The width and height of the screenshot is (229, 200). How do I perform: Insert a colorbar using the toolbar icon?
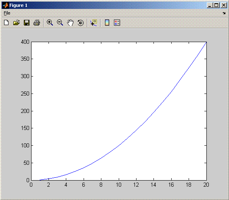pyautogui.click(x=107, y=23)
